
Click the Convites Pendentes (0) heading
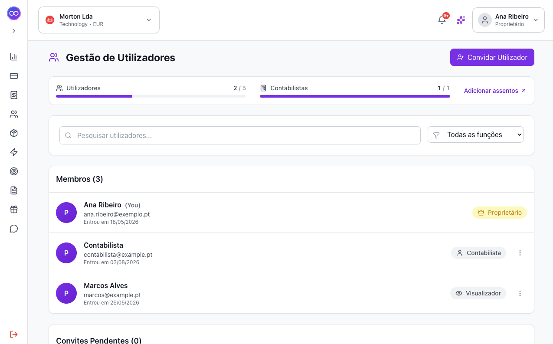(99, 341)
